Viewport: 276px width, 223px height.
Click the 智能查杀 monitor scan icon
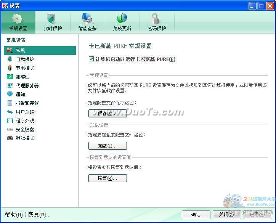pyautogui.click(x=87, y=18)
